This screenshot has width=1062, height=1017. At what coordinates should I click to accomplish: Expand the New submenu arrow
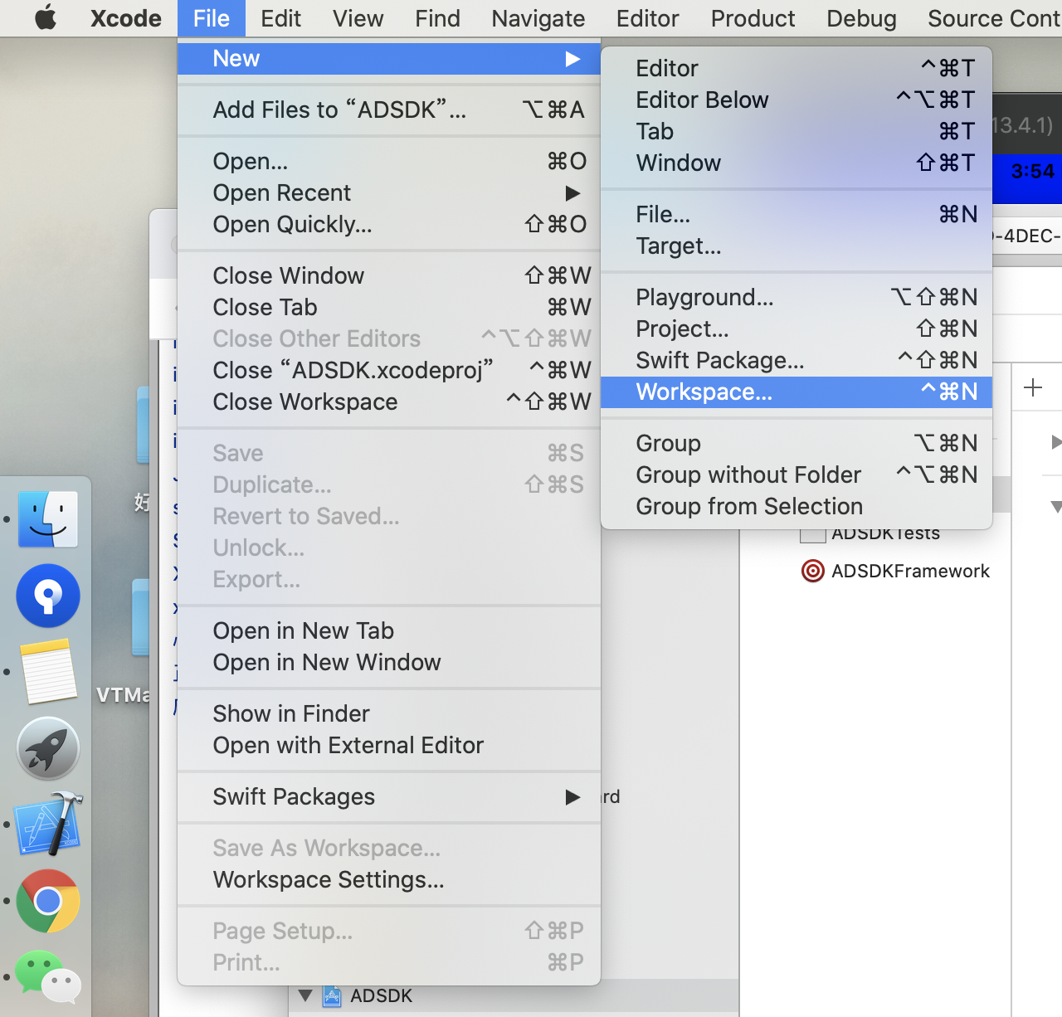tap(572, 59)
